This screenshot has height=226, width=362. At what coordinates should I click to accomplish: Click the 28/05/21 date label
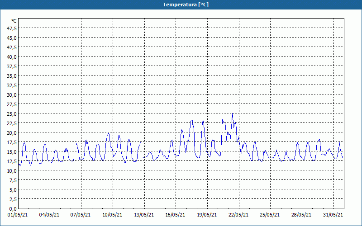(x=301, y=215)
